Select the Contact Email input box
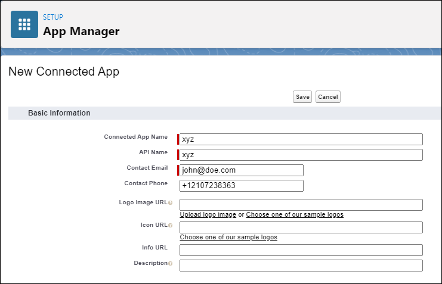This screenshot has width=442, height=284. (242, 170)
